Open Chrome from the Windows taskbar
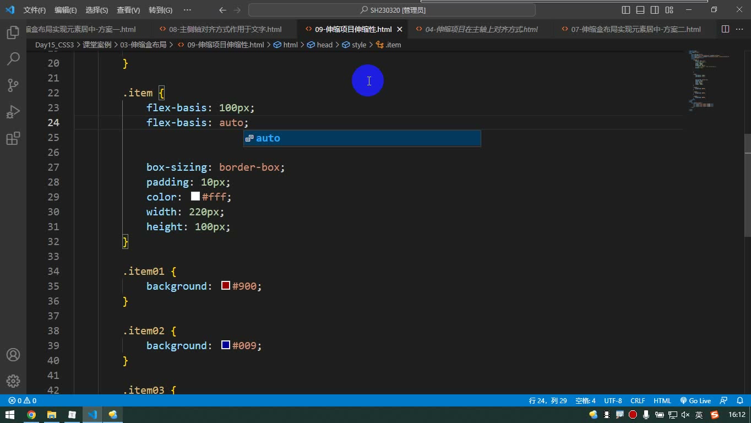The height and width of the screenshot is (423, 751). pos(31,415)
